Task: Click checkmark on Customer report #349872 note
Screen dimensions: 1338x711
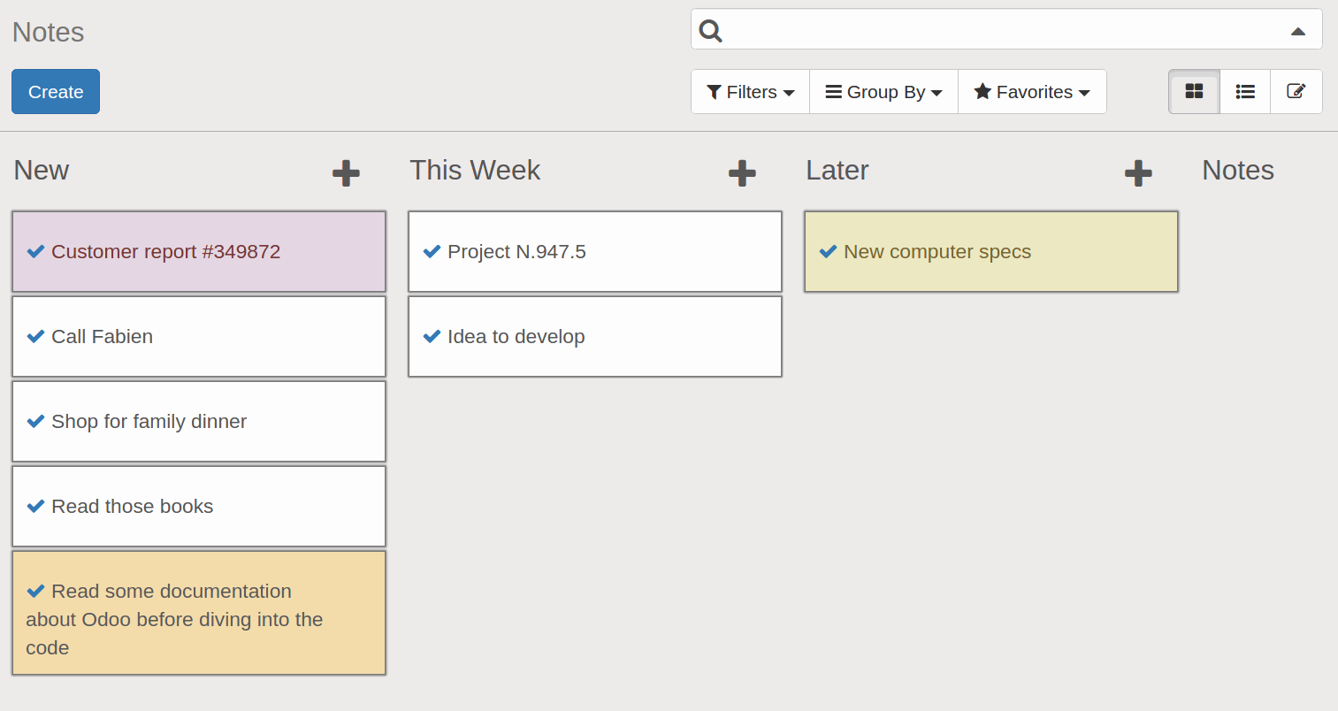Action: [x=35, y=252]
